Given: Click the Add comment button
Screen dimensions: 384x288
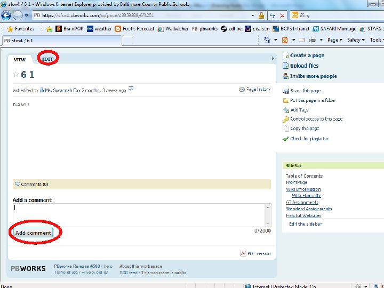Looking at the screenshot, I should (x=33, y=233).
